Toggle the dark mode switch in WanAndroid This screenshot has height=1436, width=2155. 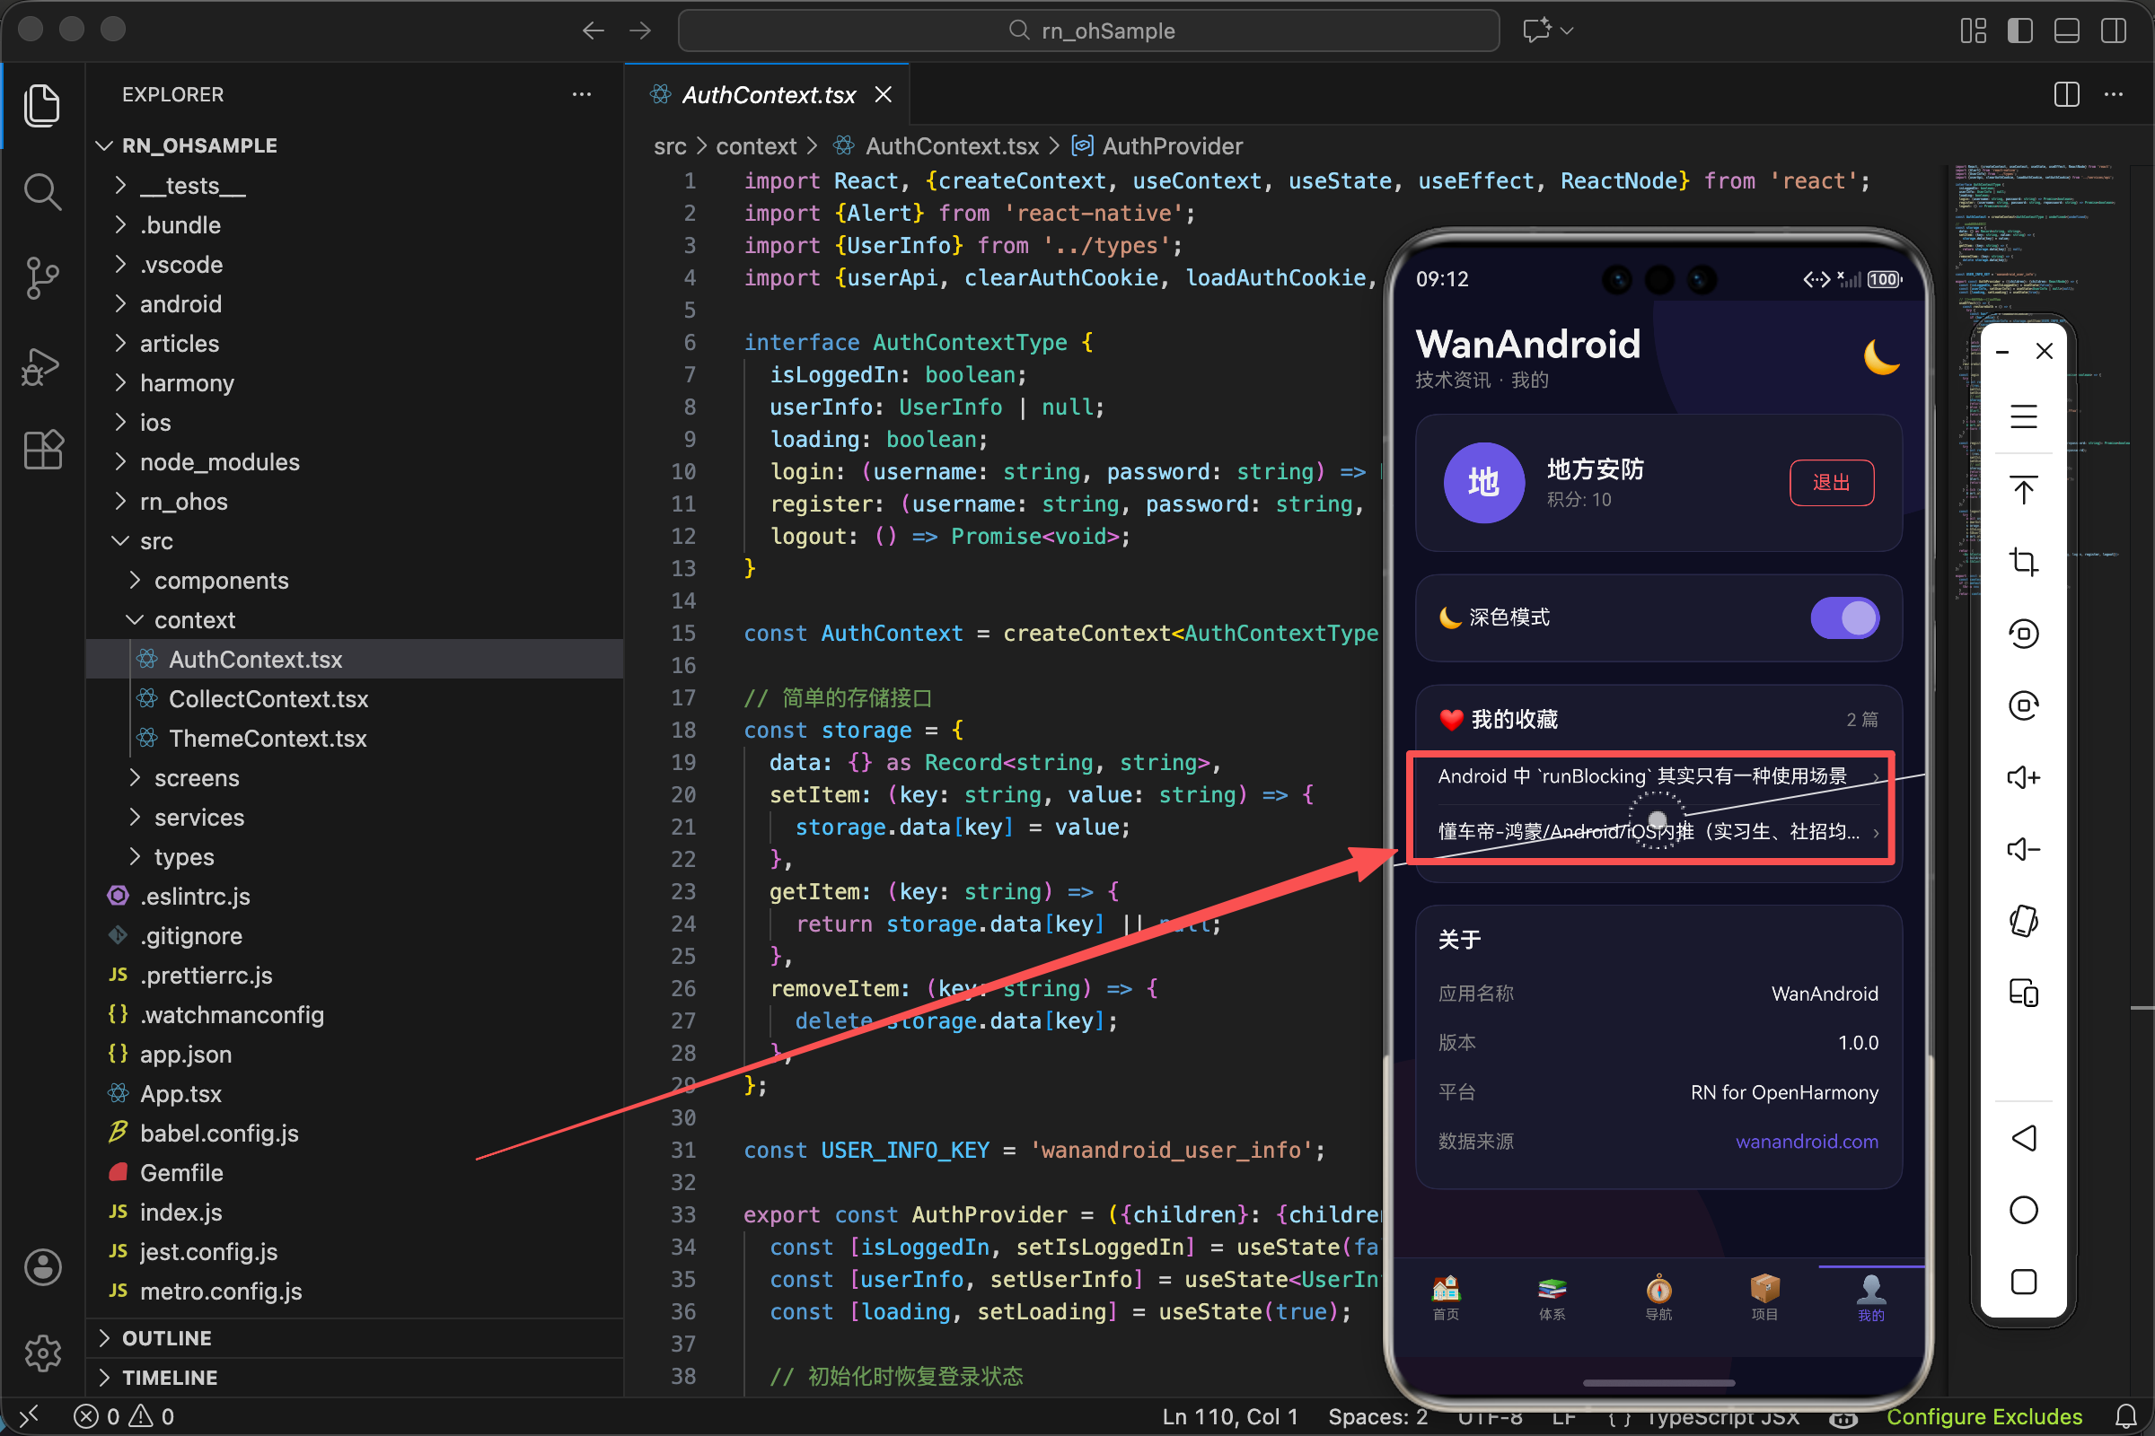click(x=1844, y=618)
